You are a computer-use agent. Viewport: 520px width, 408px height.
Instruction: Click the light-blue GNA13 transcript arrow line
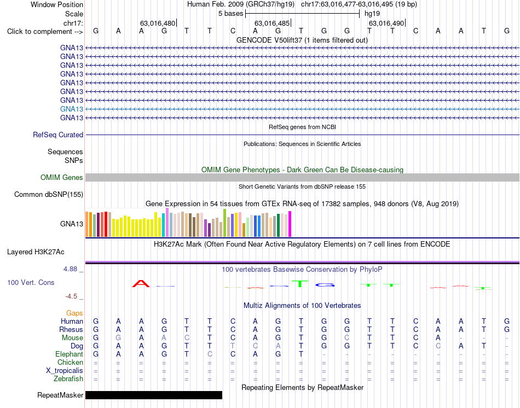(x=302, y=109)
